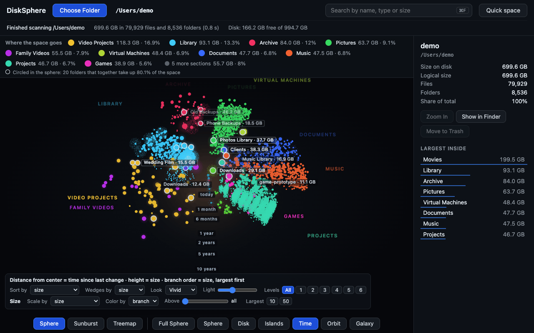Open the Color by branch dropdown
This screenshot has height=333, width=534.
tap(143, 301)
